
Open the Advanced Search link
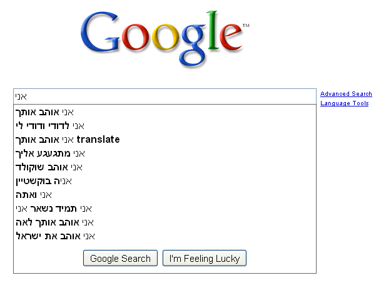pos(346,94)
